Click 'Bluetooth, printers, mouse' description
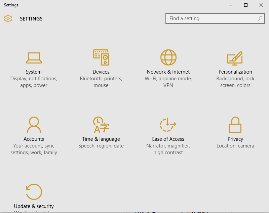Image resolution: width=269 pixels, height=213 pixels. click(101, 82)
